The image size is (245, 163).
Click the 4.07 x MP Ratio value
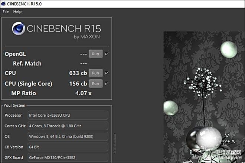tap(84, 93)
